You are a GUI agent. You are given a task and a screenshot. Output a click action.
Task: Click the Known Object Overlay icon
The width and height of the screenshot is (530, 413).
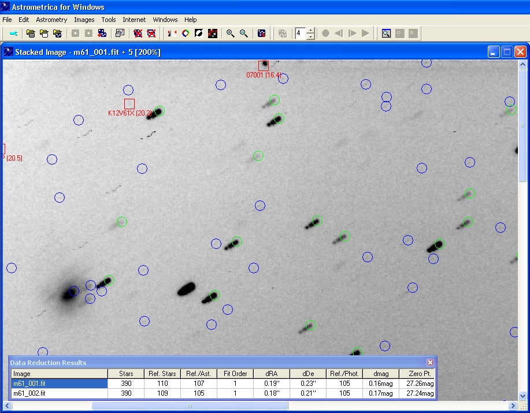pyautogui.click(x=212, y=34)
